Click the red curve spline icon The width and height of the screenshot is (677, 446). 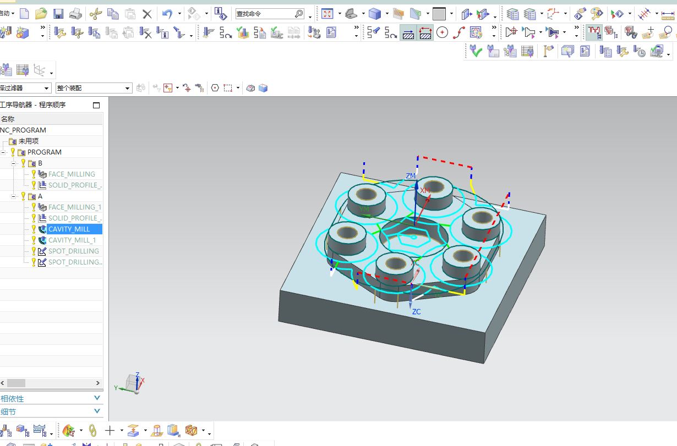[459, 33]
